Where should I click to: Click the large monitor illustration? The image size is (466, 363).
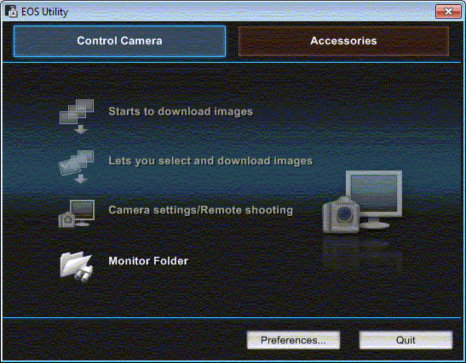tap(374, 199)
